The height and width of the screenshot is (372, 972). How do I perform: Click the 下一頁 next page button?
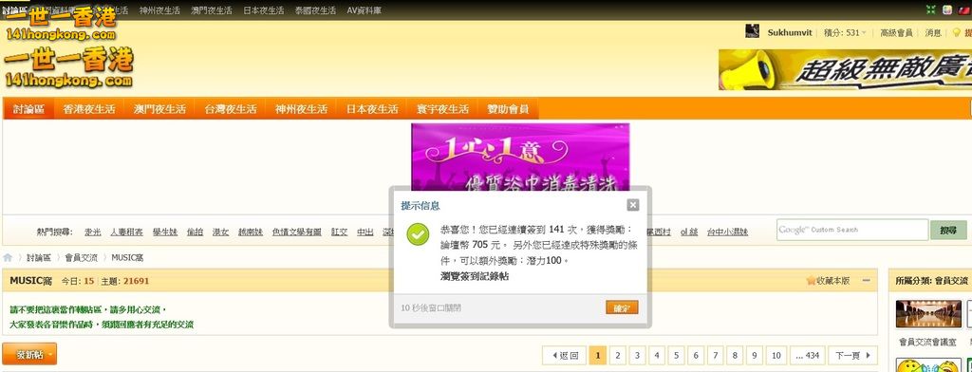click(x=853, y=355)
